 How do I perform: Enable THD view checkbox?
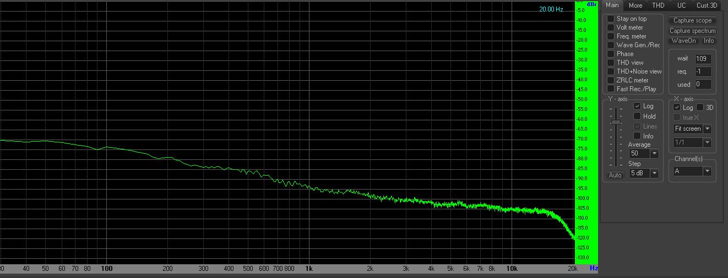611,63
